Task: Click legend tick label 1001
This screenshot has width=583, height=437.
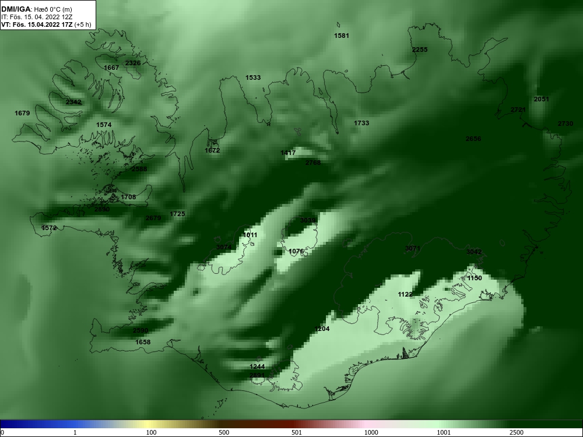Action: click(444, 432)
